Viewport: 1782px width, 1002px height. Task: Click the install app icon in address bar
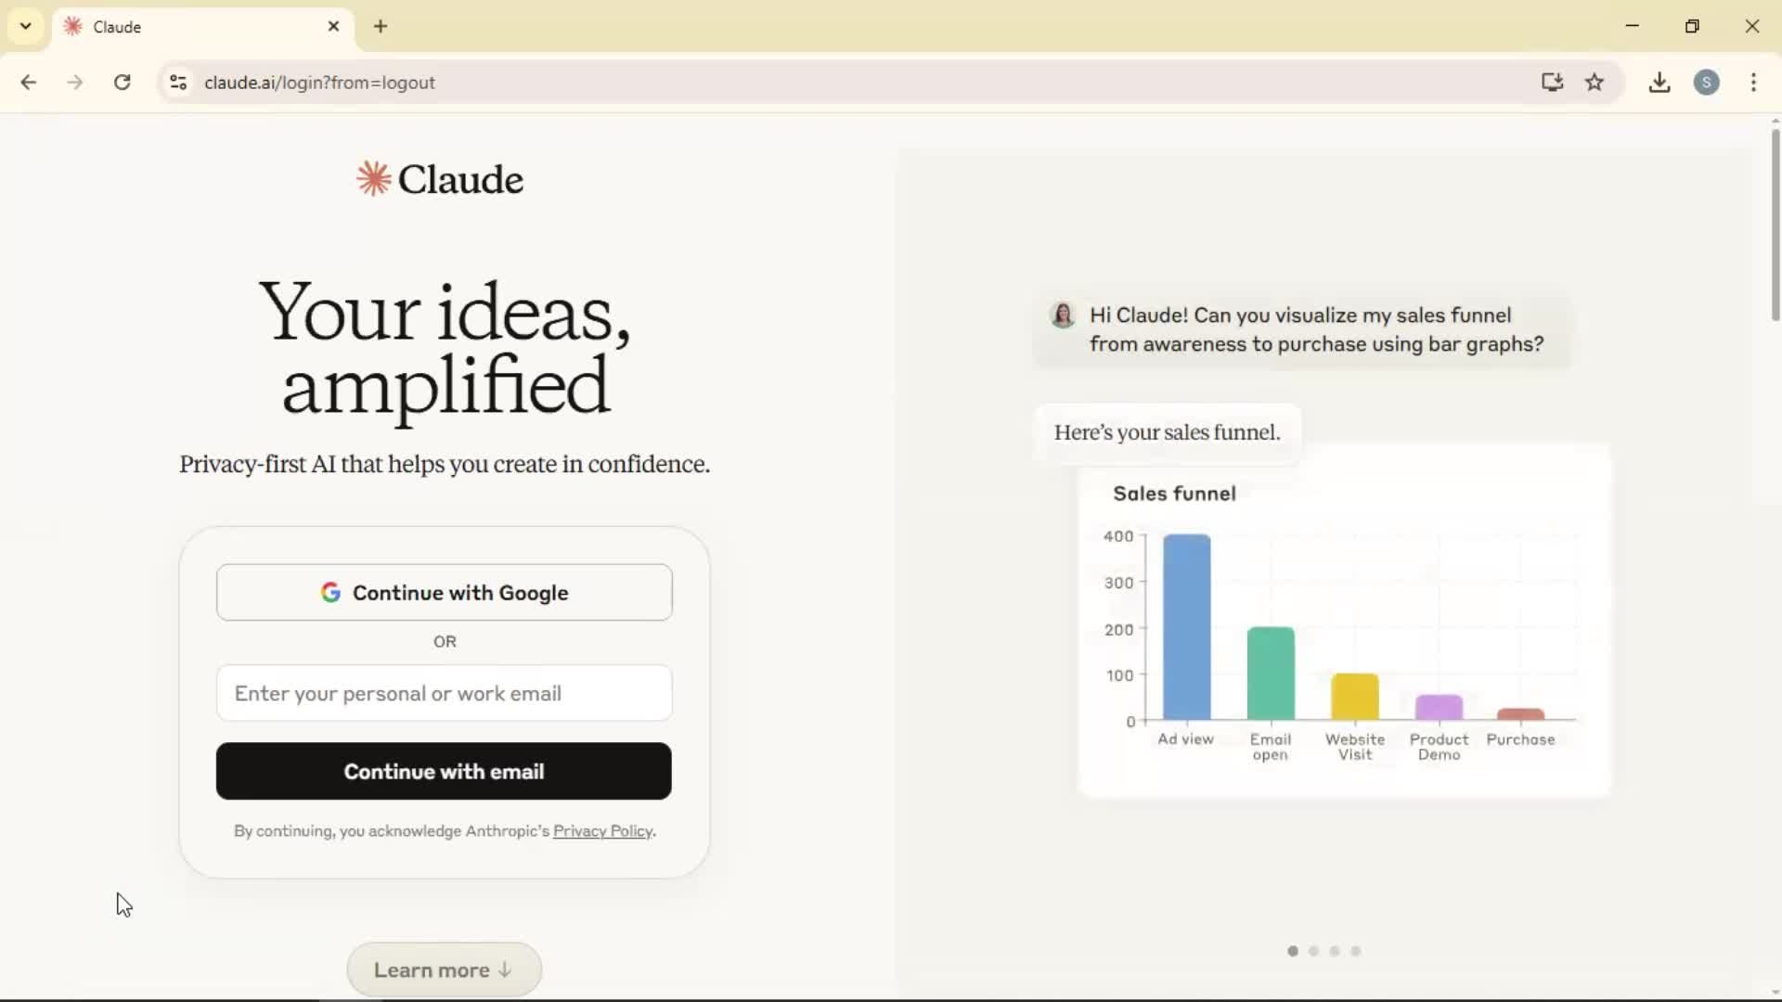pyautogui.click(x=1552, y=83)
